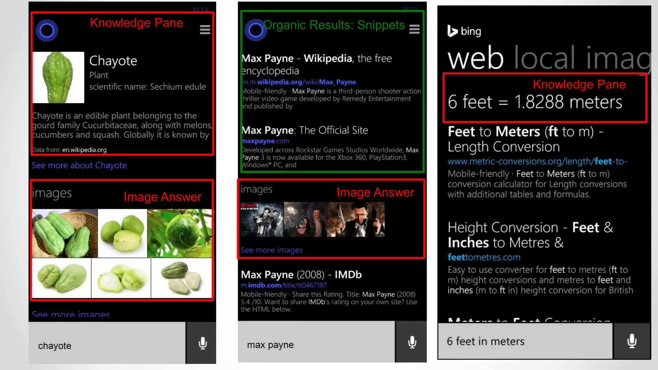
Task: Tap the max payne search input field
Action: point(316,342)
